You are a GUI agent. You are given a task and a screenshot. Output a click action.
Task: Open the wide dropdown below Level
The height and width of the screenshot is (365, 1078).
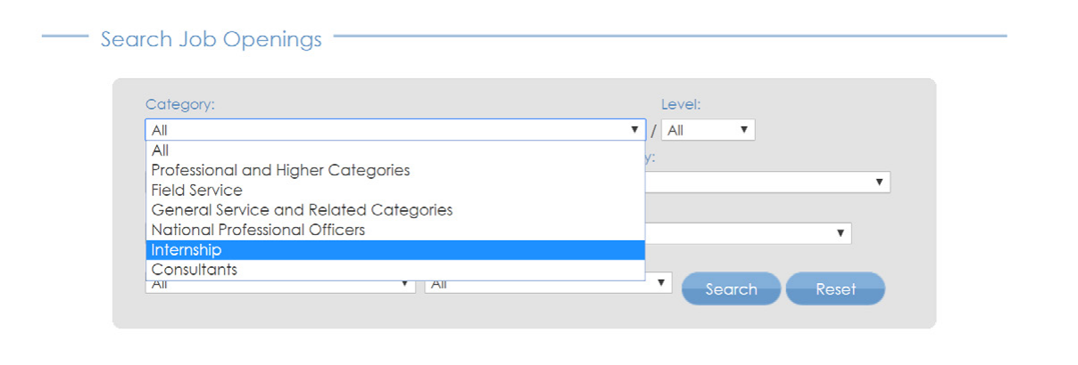click(x=767, y=182)
